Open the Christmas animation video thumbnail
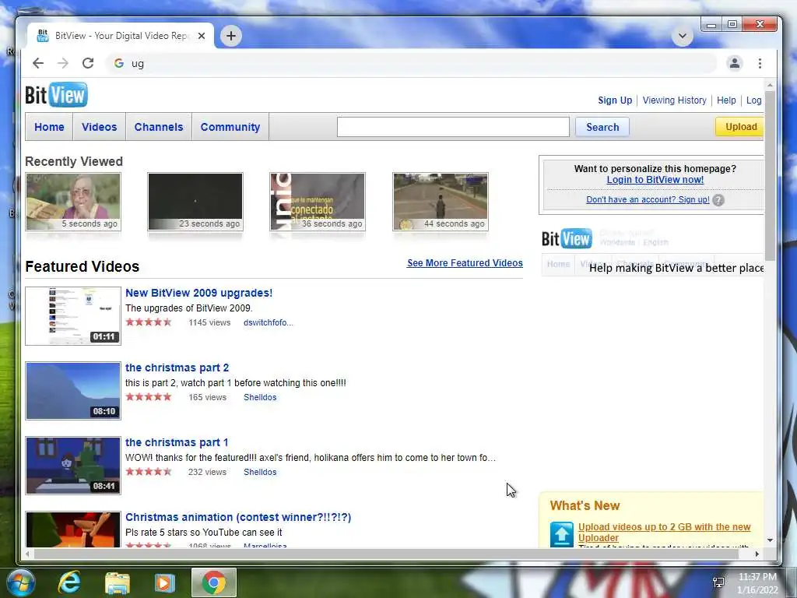797x598 pixels. point(73,529)
